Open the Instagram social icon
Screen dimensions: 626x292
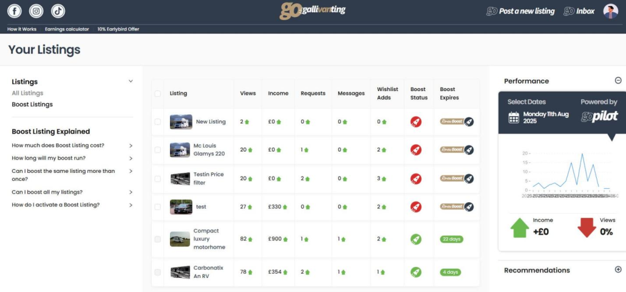pyautogui.click(x=36, y=11)
